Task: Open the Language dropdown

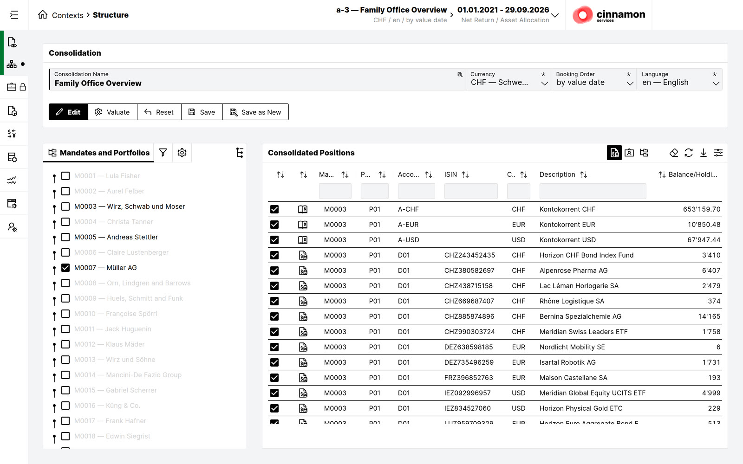Action: tap(679, 79)
